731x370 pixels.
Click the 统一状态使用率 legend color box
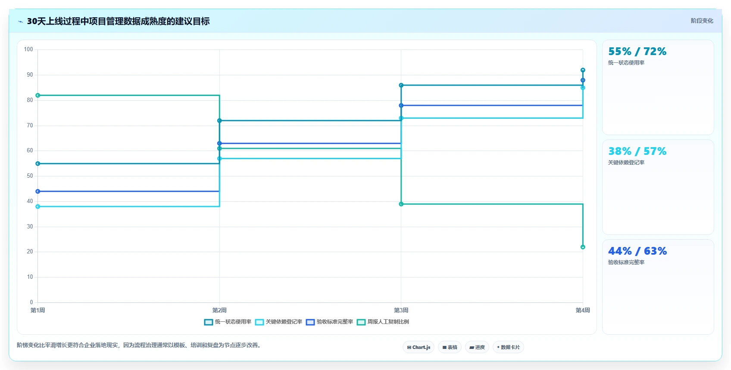click(209, 322)
